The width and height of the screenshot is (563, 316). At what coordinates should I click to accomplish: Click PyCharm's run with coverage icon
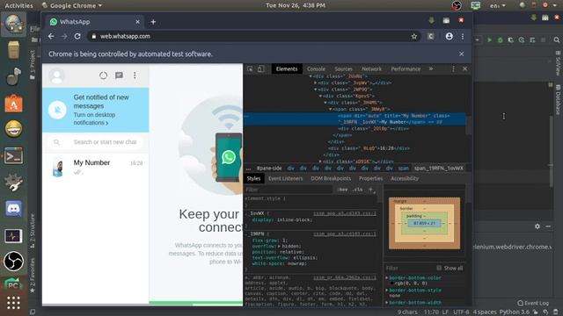tap(510, 40)
